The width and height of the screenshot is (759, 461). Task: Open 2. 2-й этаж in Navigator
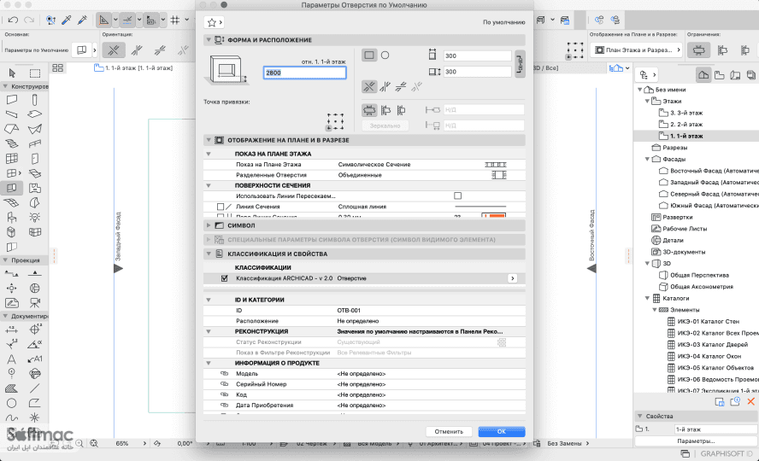[685, 124]
